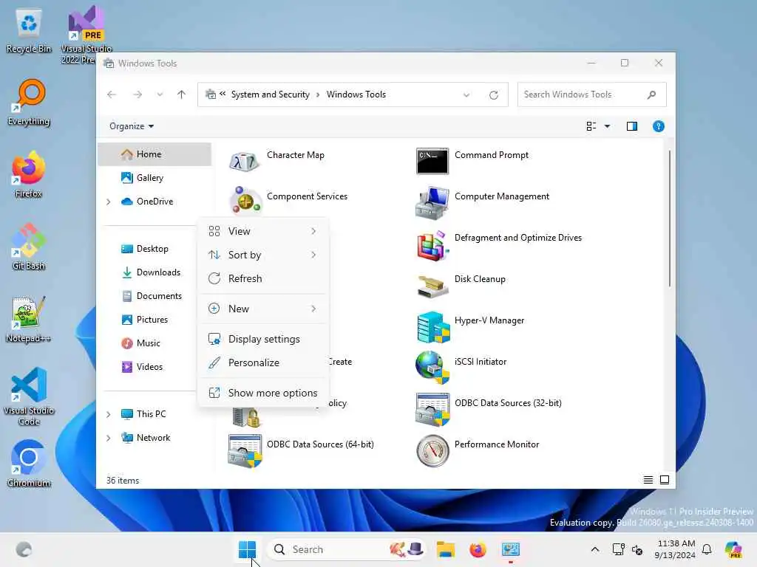
Task: Expand the address bar history dropdown
Action: (x=466, y=95)
